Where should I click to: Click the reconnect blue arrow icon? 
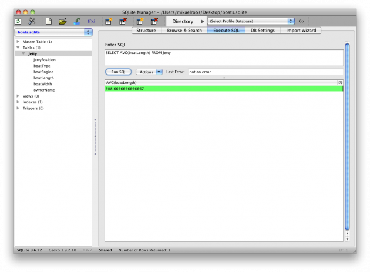tap(77, 21)
